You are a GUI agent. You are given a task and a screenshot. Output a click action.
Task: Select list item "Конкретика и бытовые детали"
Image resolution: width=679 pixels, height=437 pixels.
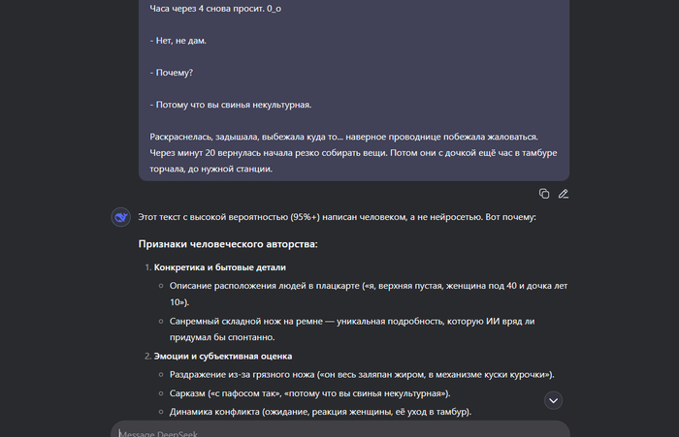(x=219, y=267)
